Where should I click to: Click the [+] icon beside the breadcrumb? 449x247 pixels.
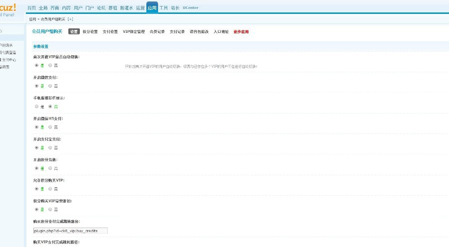pyautogui.click(x=70, y=19)
